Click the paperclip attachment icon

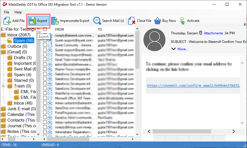[201, 33]
